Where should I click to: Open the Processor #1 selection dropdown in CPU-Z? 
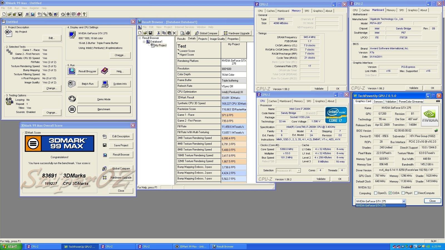coord(299,170)
